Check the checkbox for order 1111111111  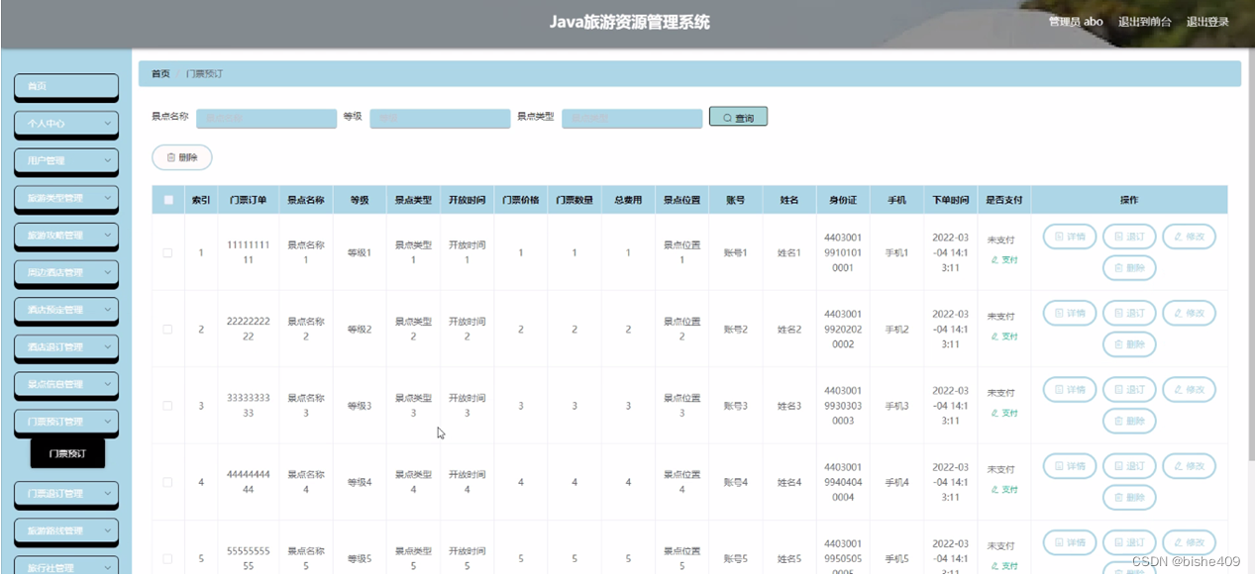point(167,252)
